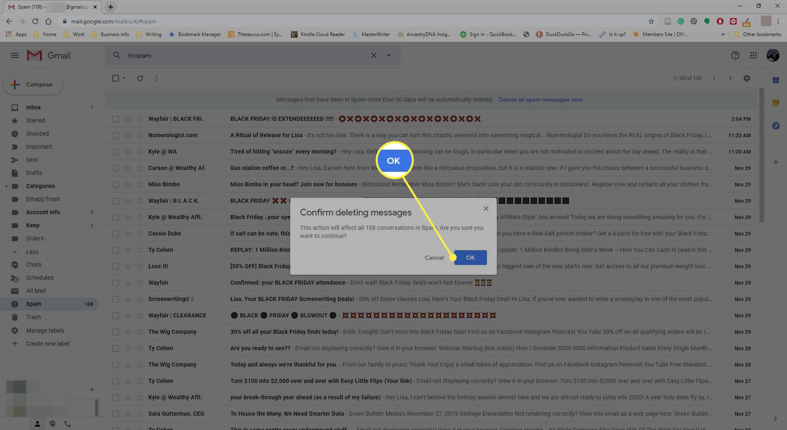Image resolution: width=787 pixels, height=430 pixels.
Task: Open a new browser tab
Action: [x=111, y=7]
